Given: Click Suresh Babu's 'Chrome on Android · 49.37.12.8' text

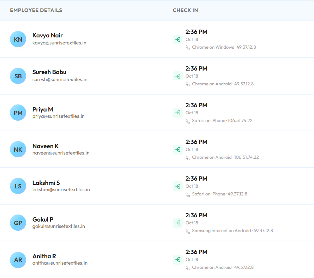Looking at the screenshot, I should tap(223, 84).
